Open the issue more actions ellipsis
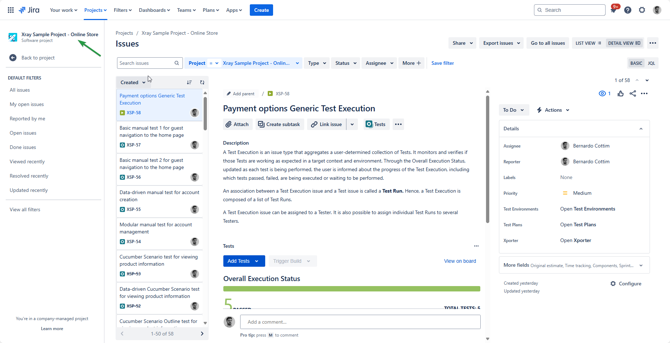Viewport: 670px width, 343px height. pyautogui.click(x=644, y=93)
